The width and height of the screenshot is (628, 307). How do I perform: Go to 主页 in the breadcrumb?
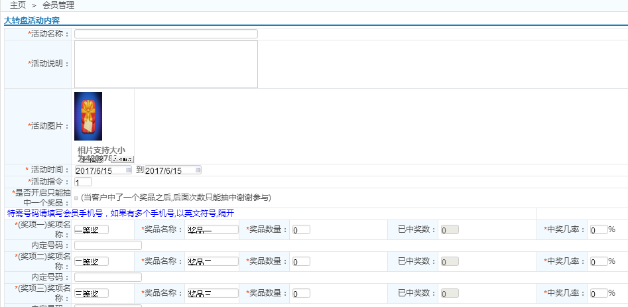(x=18, y=5)
